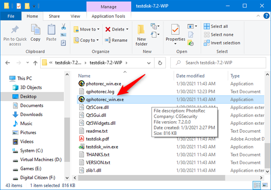This screenshot has width=271, height=190.
Task: Select Downloads in navigation pane
Action: point(31,114)
